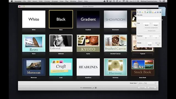
Task: Click the theme thumbnail size slider
Action: (x=88, y=88)
